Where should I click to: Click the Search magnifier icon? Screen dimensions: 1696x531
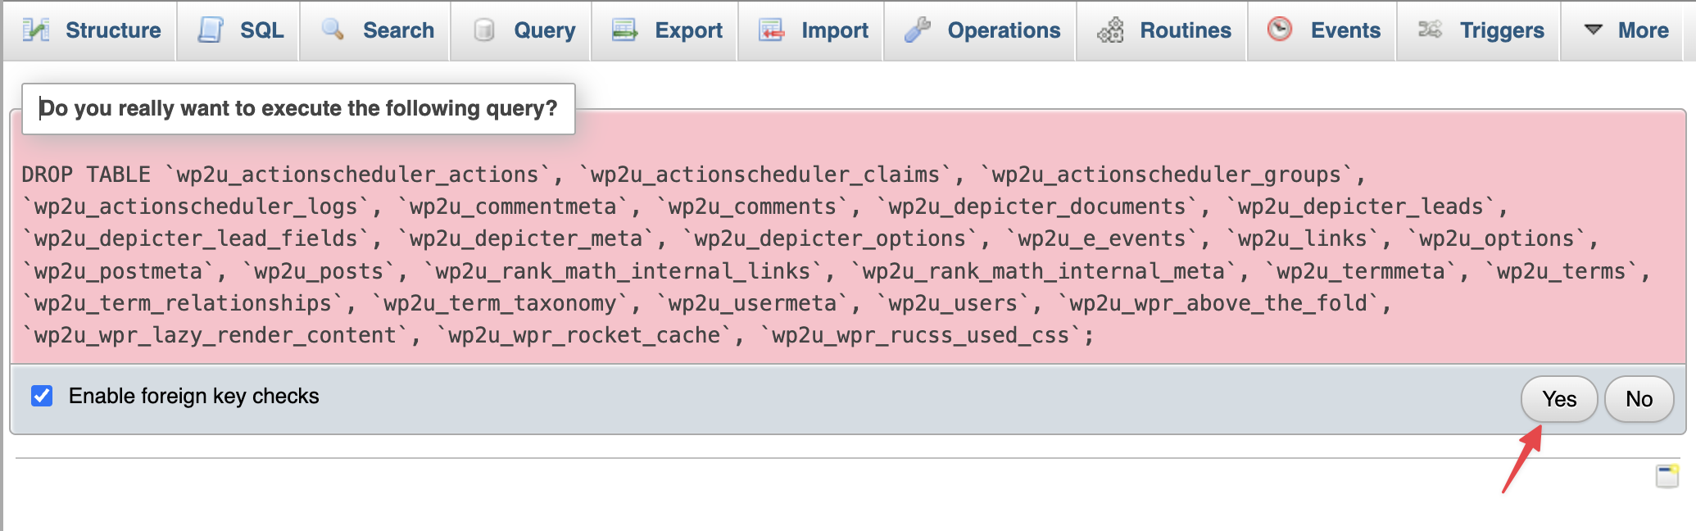[x=333, y=30]
